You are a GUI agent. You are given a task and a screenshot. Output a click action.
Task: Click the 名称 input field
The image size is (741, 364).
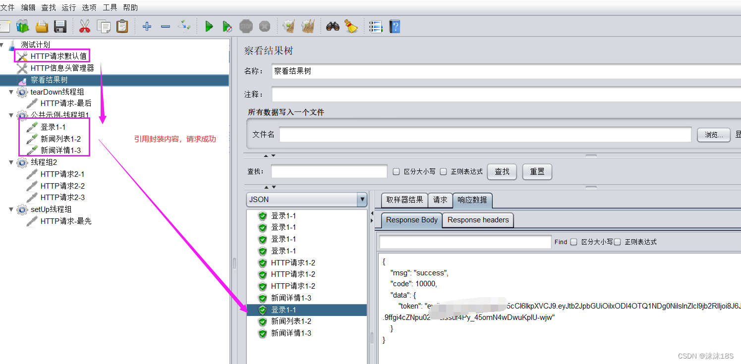506,71
